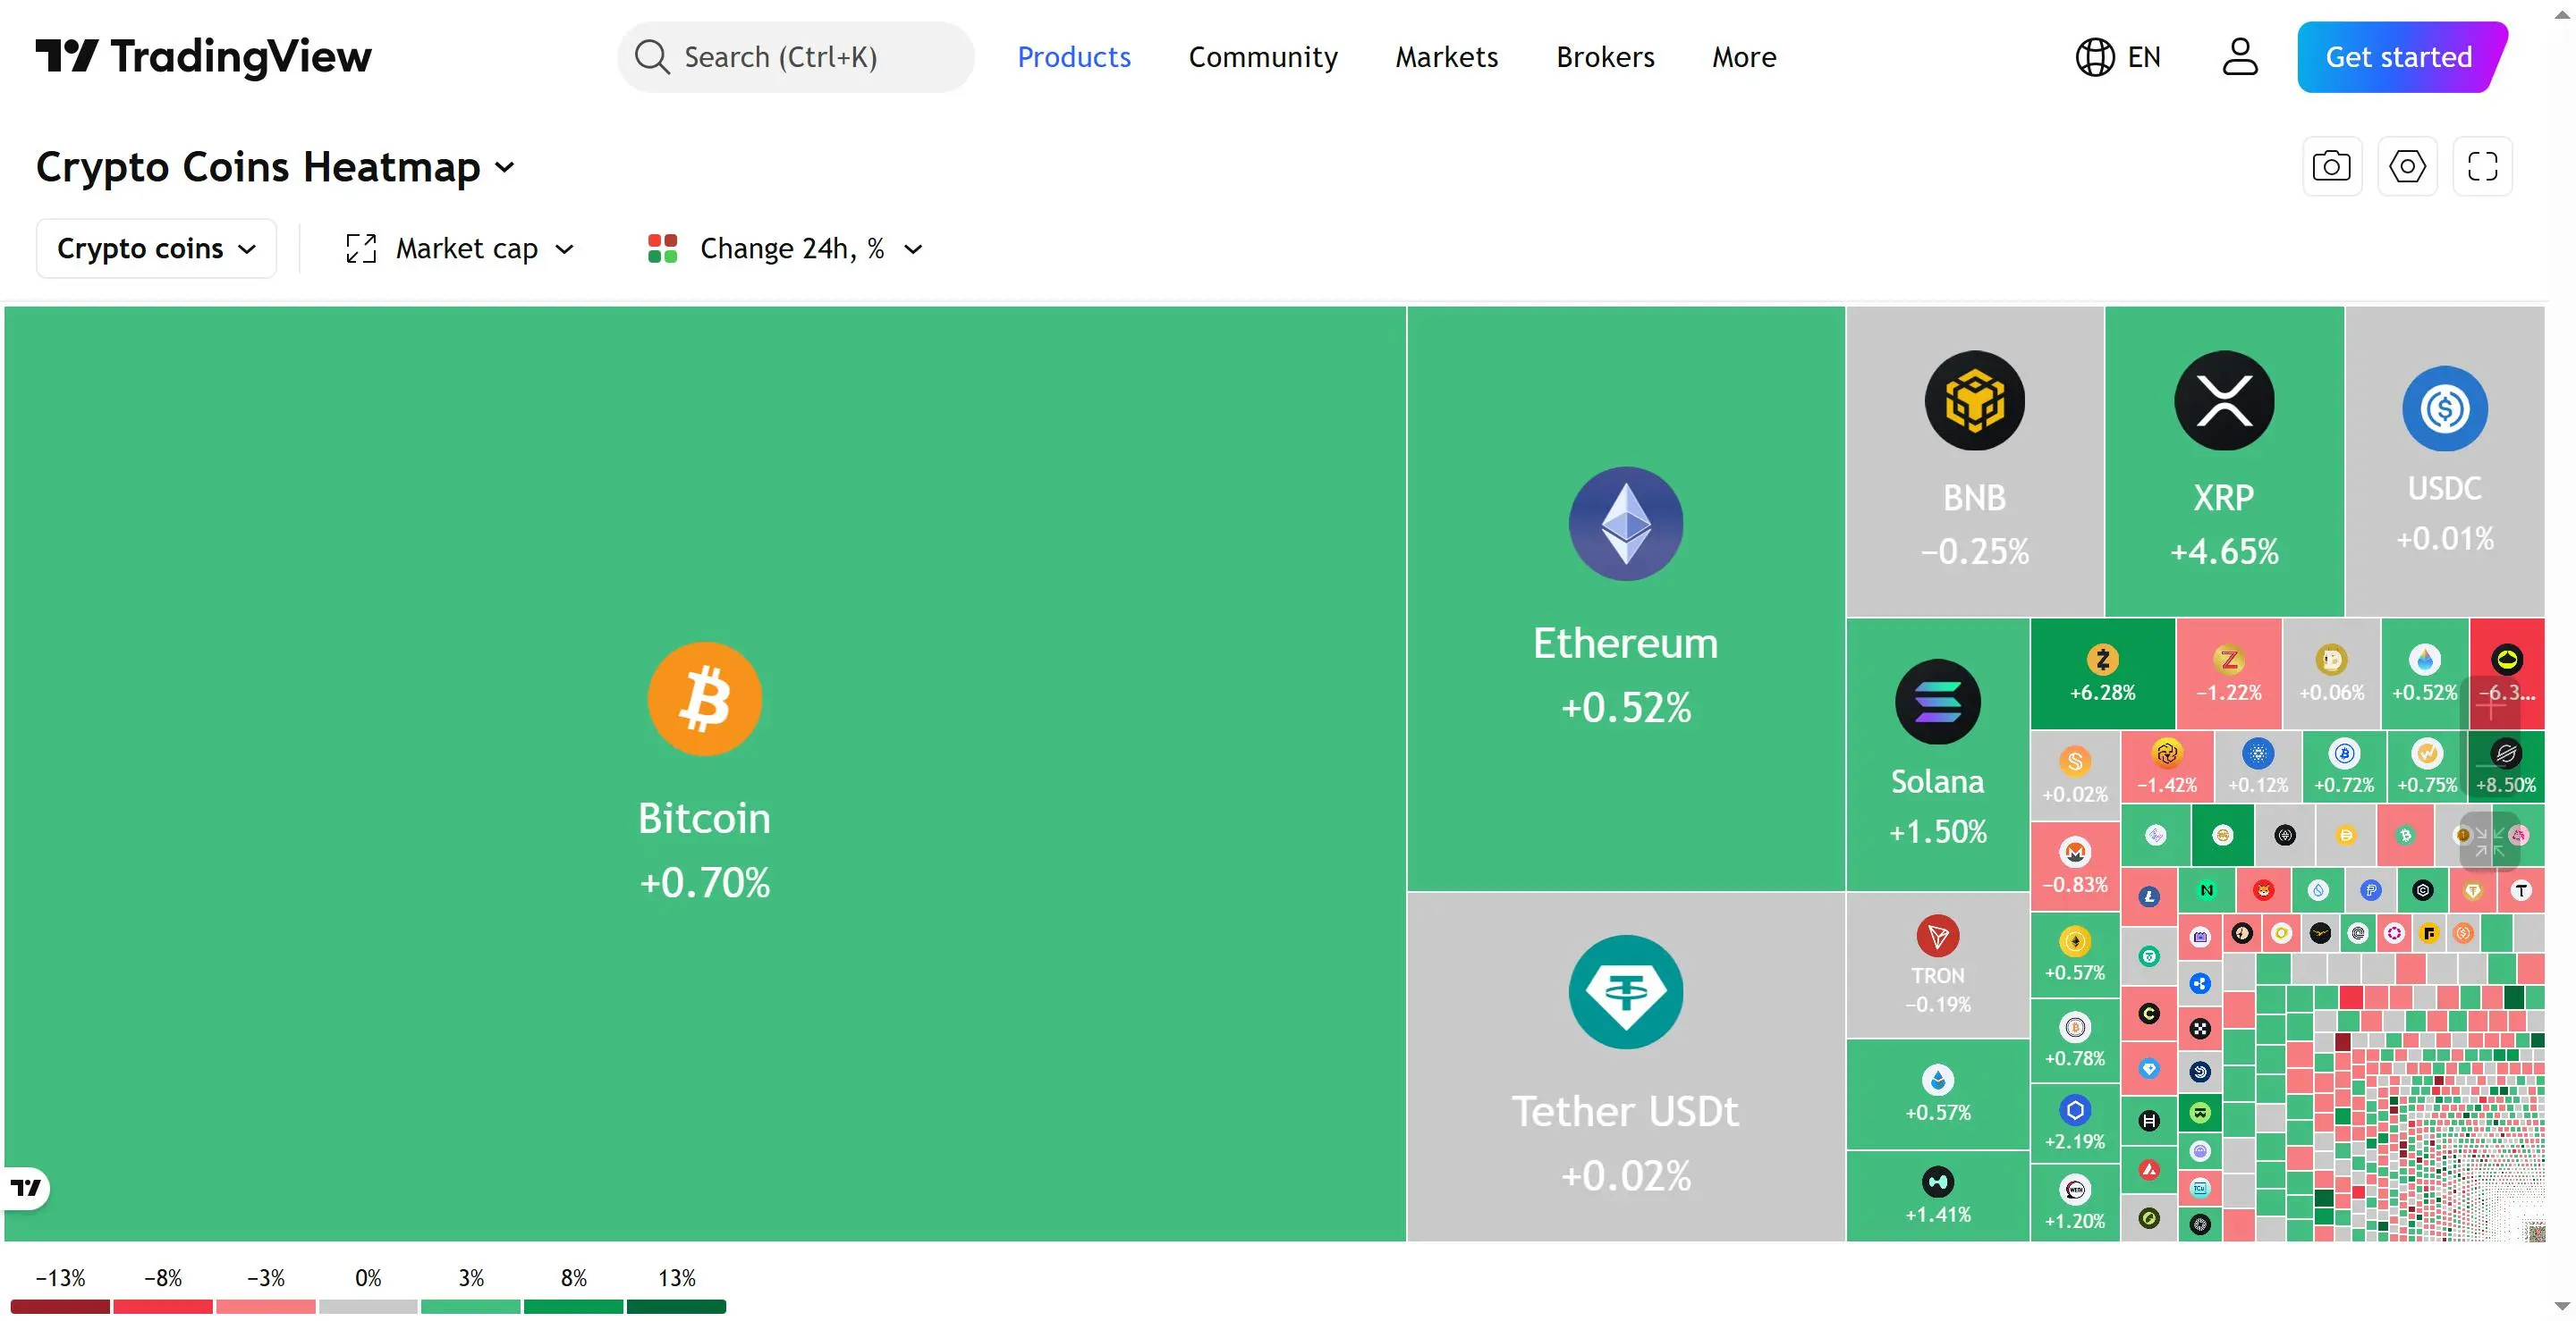Open the Crypto coins source dropdown

click(156, 248)
